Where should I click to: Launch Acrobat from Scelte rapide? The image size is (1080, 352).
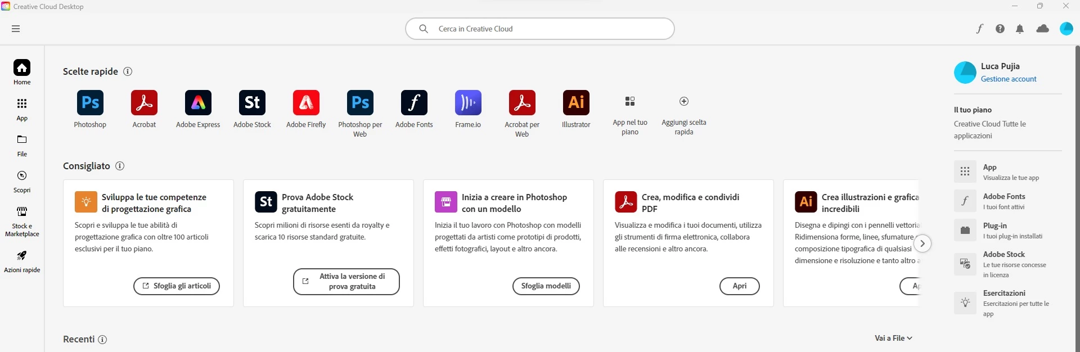pyautogui.click(x=144, y=109)
